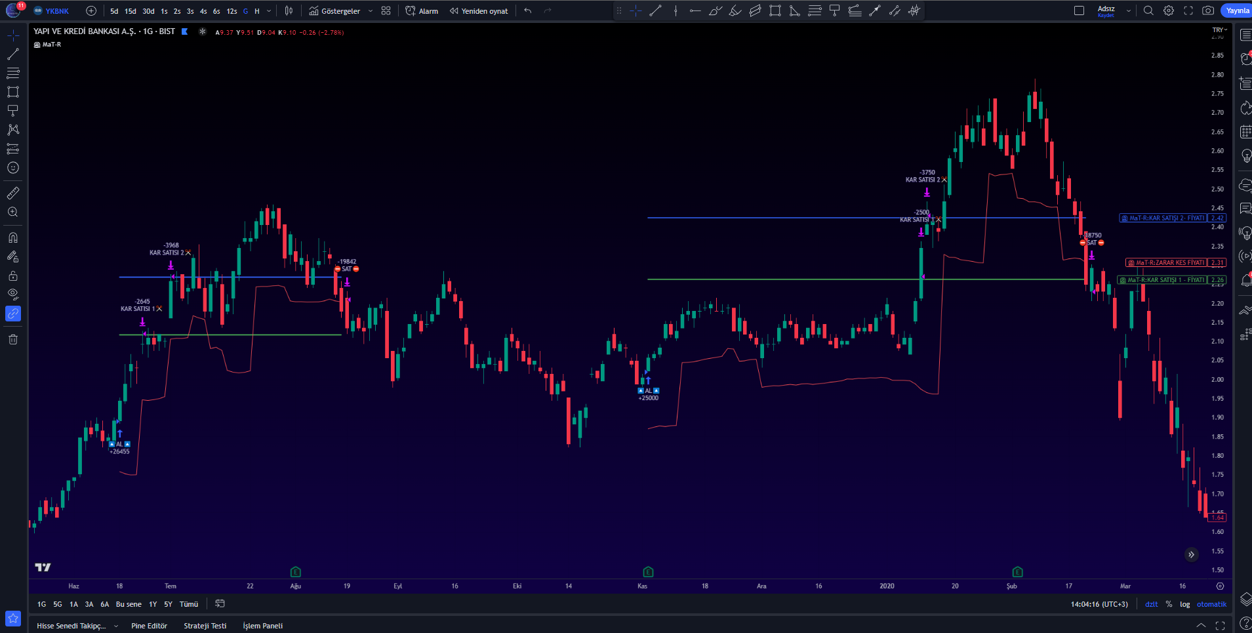Image resolution: width=1252 pixels, height=633 pixels.
Task: Open the Fibonacci tools in left sidebar
Action: point(13,73)
